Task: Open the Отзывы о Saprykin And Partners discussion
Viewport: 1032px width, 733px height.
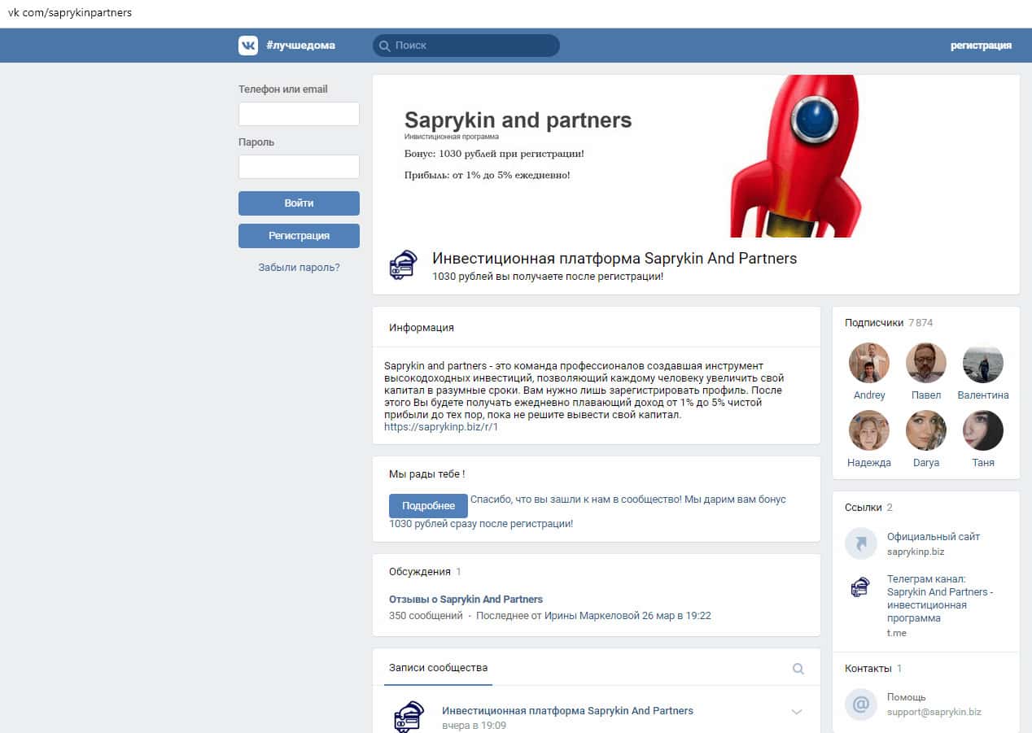Action: [x=466, y=599]
